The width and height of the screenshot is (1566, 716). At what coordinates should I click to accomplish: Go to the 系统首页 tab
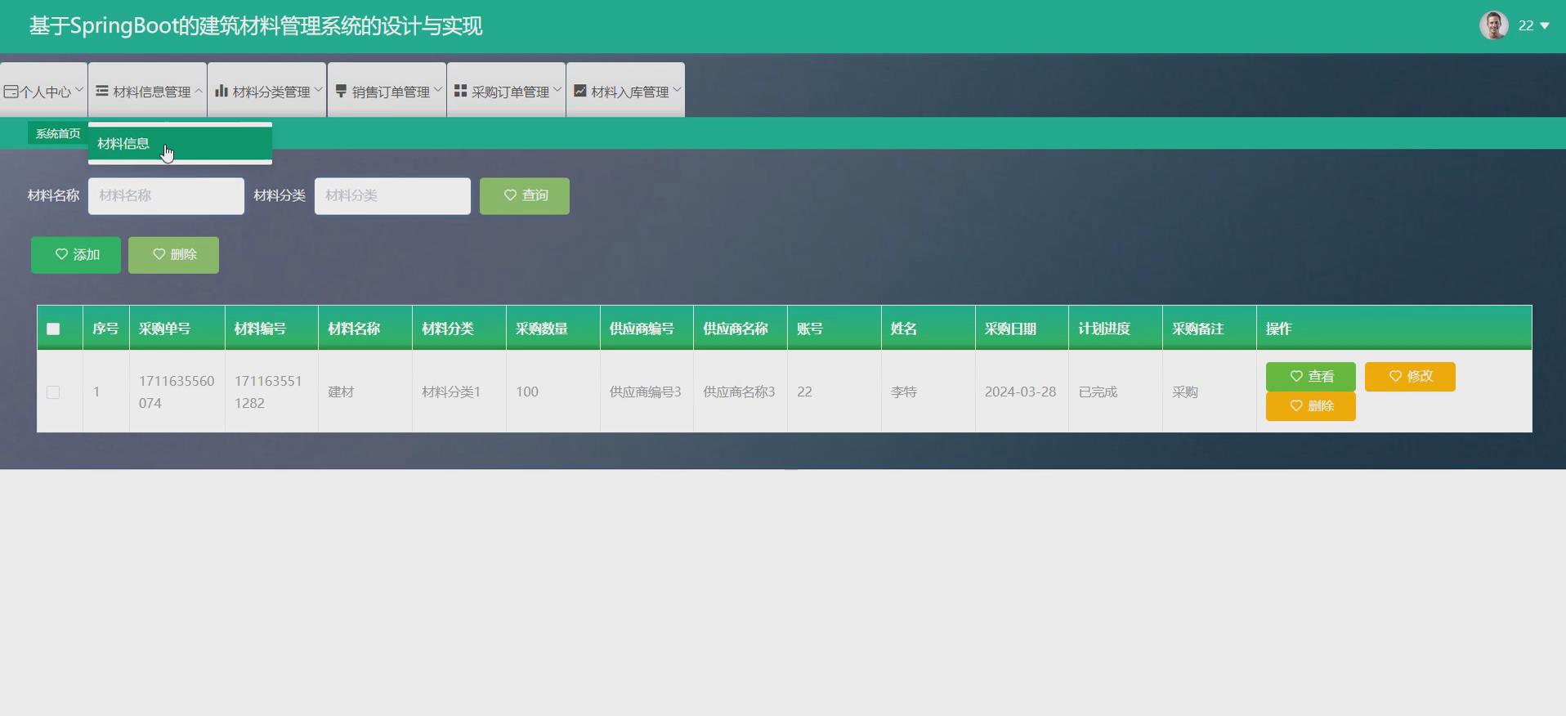[58, 133]
